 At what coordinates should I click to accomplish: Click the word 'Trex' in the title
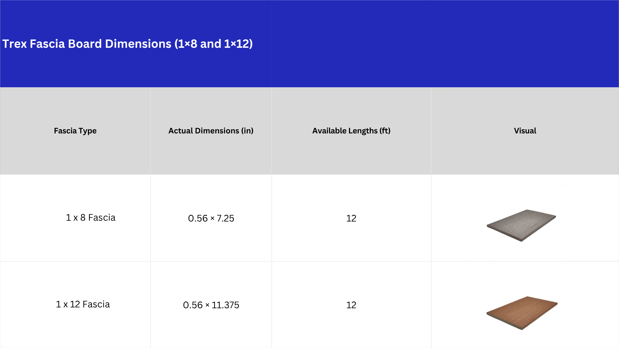coord(14,44)
